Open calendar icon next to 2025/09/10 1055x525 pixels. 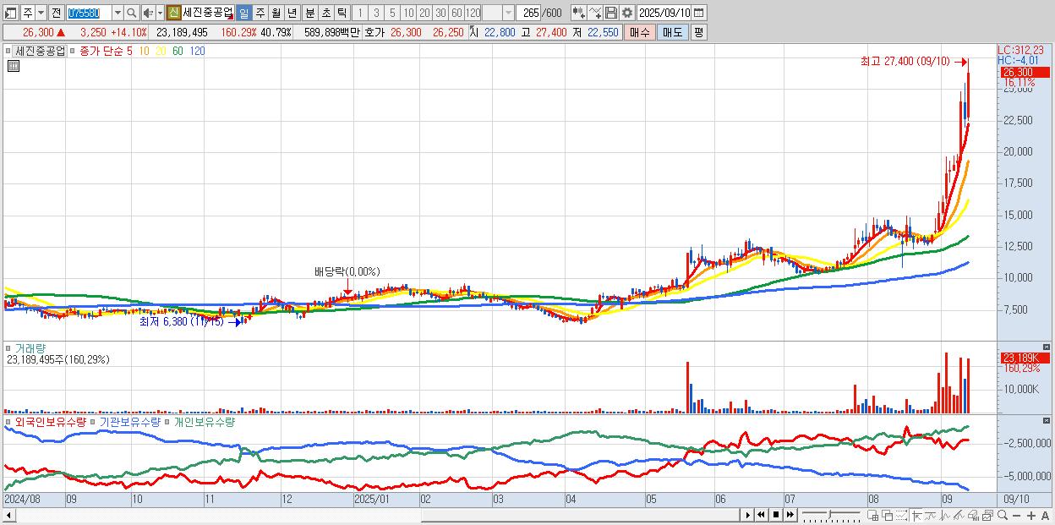(x=699, y=13)
